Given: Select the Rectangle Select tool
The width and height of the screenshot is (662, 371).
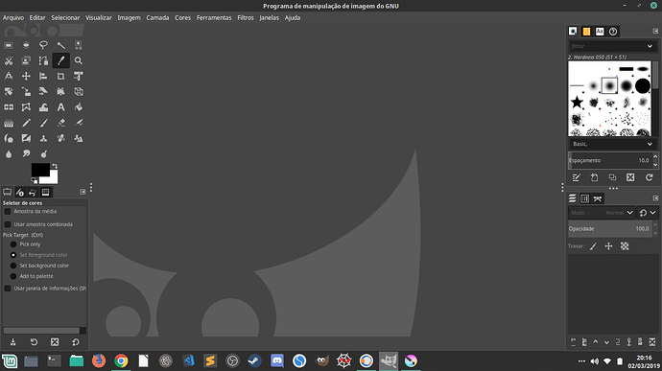Looking at the screenshot, I should (9, 45).
